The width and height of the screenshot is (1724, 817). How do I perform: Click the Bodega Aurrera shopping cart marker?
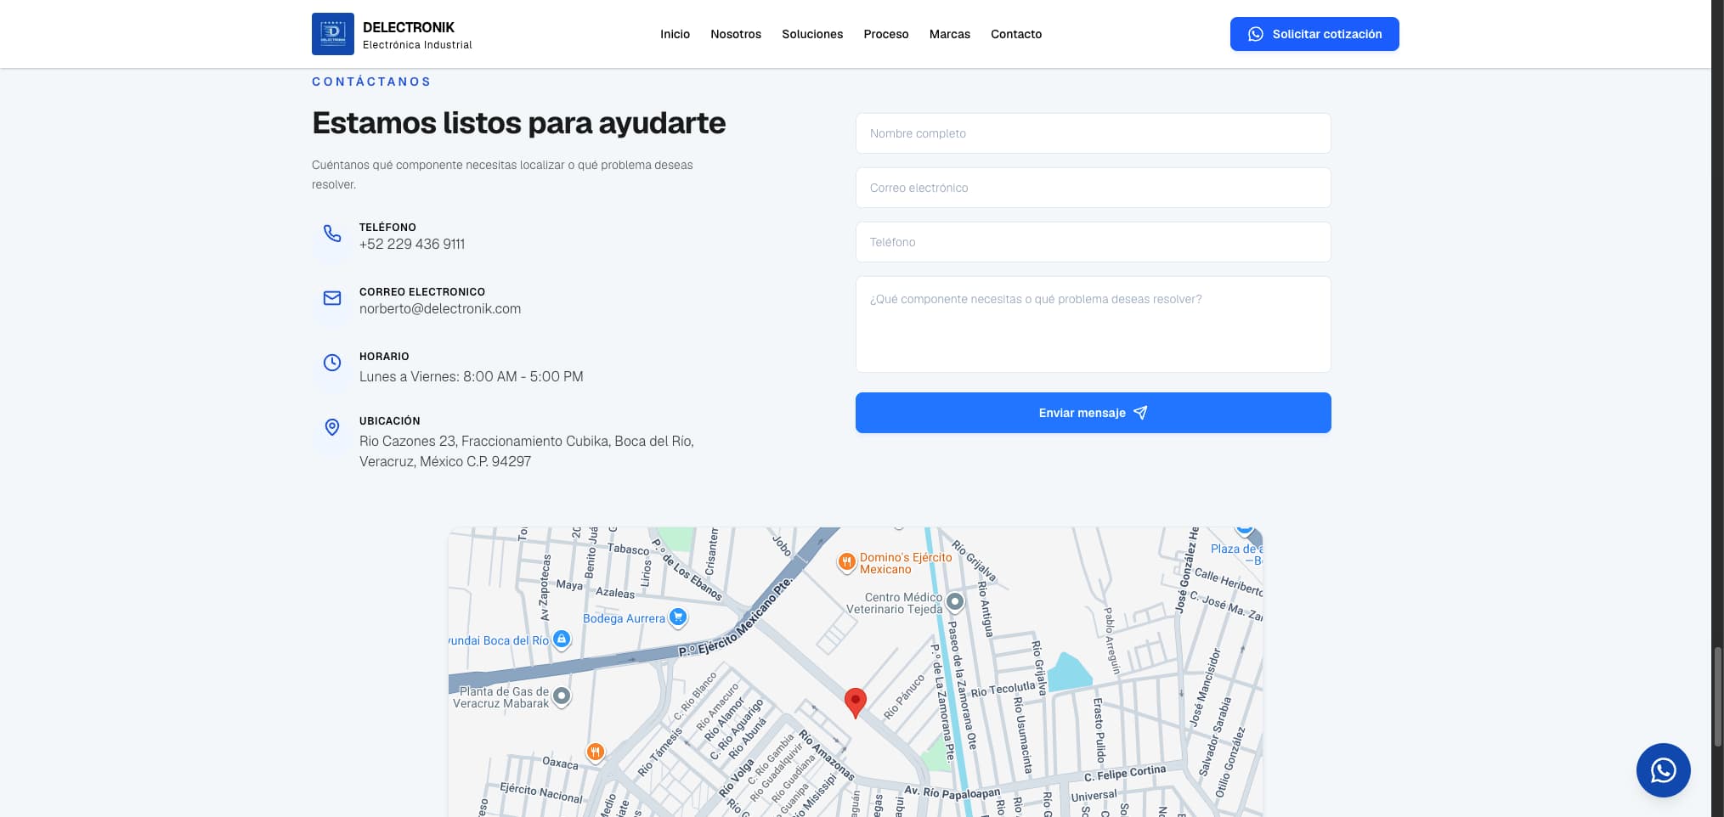coord(677,617)
